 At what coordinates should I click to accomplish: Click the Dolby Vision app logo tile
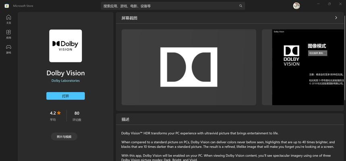coord(66,46)
